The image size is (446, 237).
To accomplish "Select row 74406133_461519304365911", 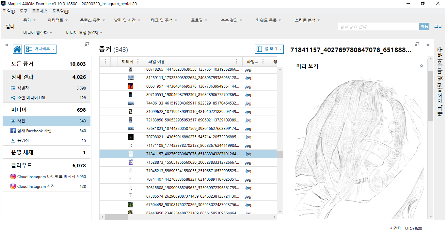I will [x=188, y=103].
